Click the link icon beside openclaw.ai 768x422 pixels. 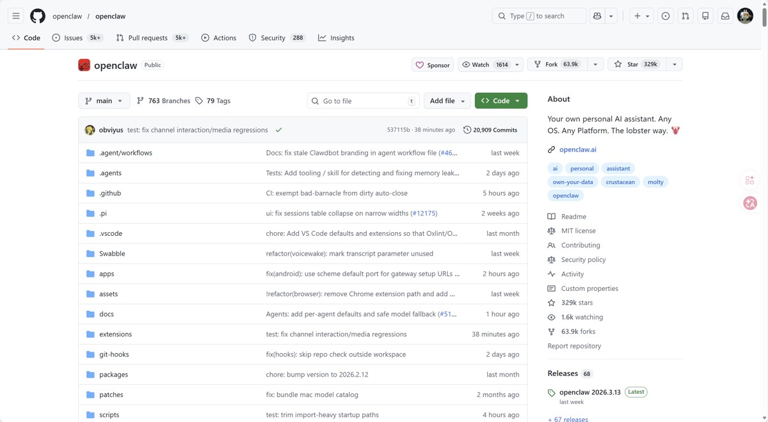tap(551, 150)
